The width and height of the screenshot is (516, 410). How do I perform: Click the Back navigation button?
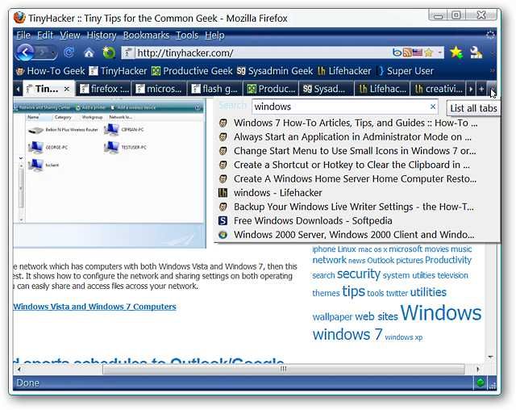(x=25, y=52)
